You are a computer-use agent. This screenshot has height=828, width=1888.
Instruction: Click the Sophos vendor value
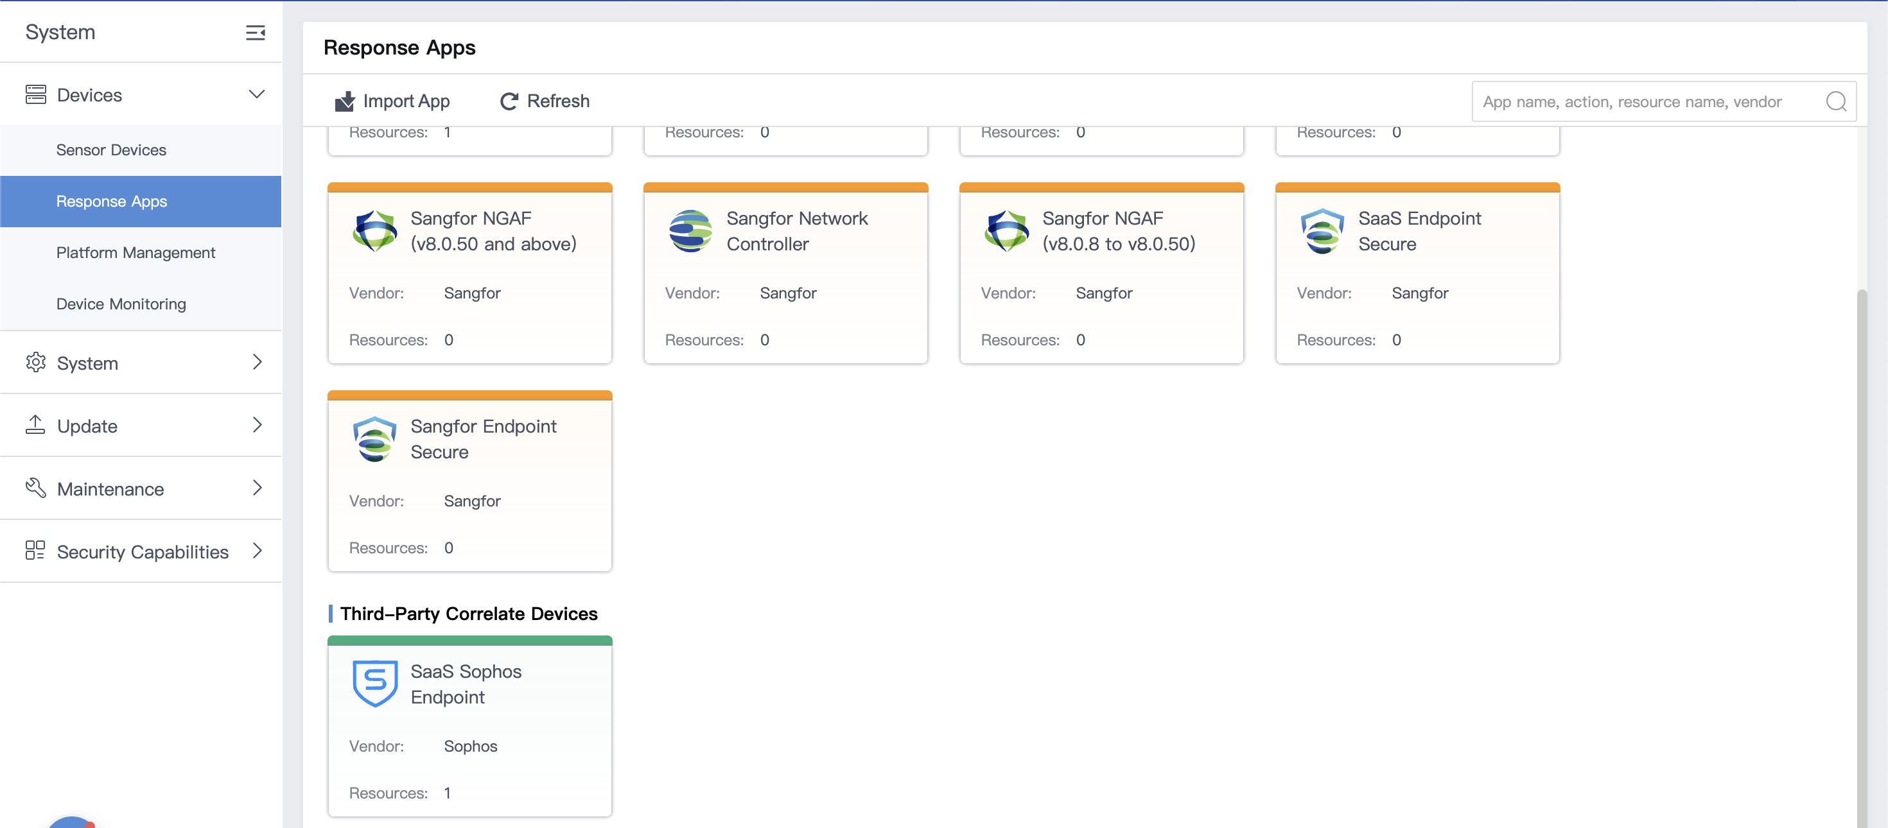pos(471,746)
